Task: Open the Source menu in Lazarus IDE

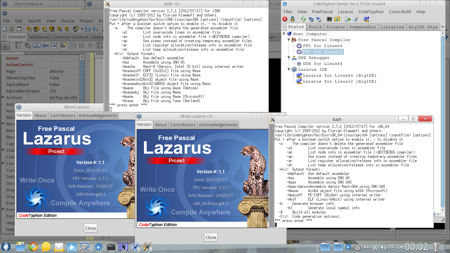Action: pos(68,21)
